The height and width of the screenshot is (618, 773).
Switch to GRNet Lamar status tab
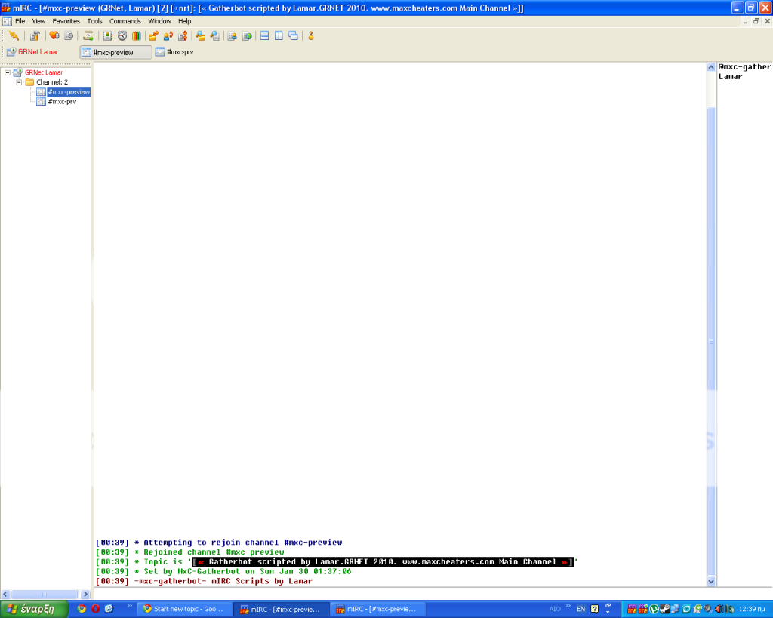click(37, 52)
